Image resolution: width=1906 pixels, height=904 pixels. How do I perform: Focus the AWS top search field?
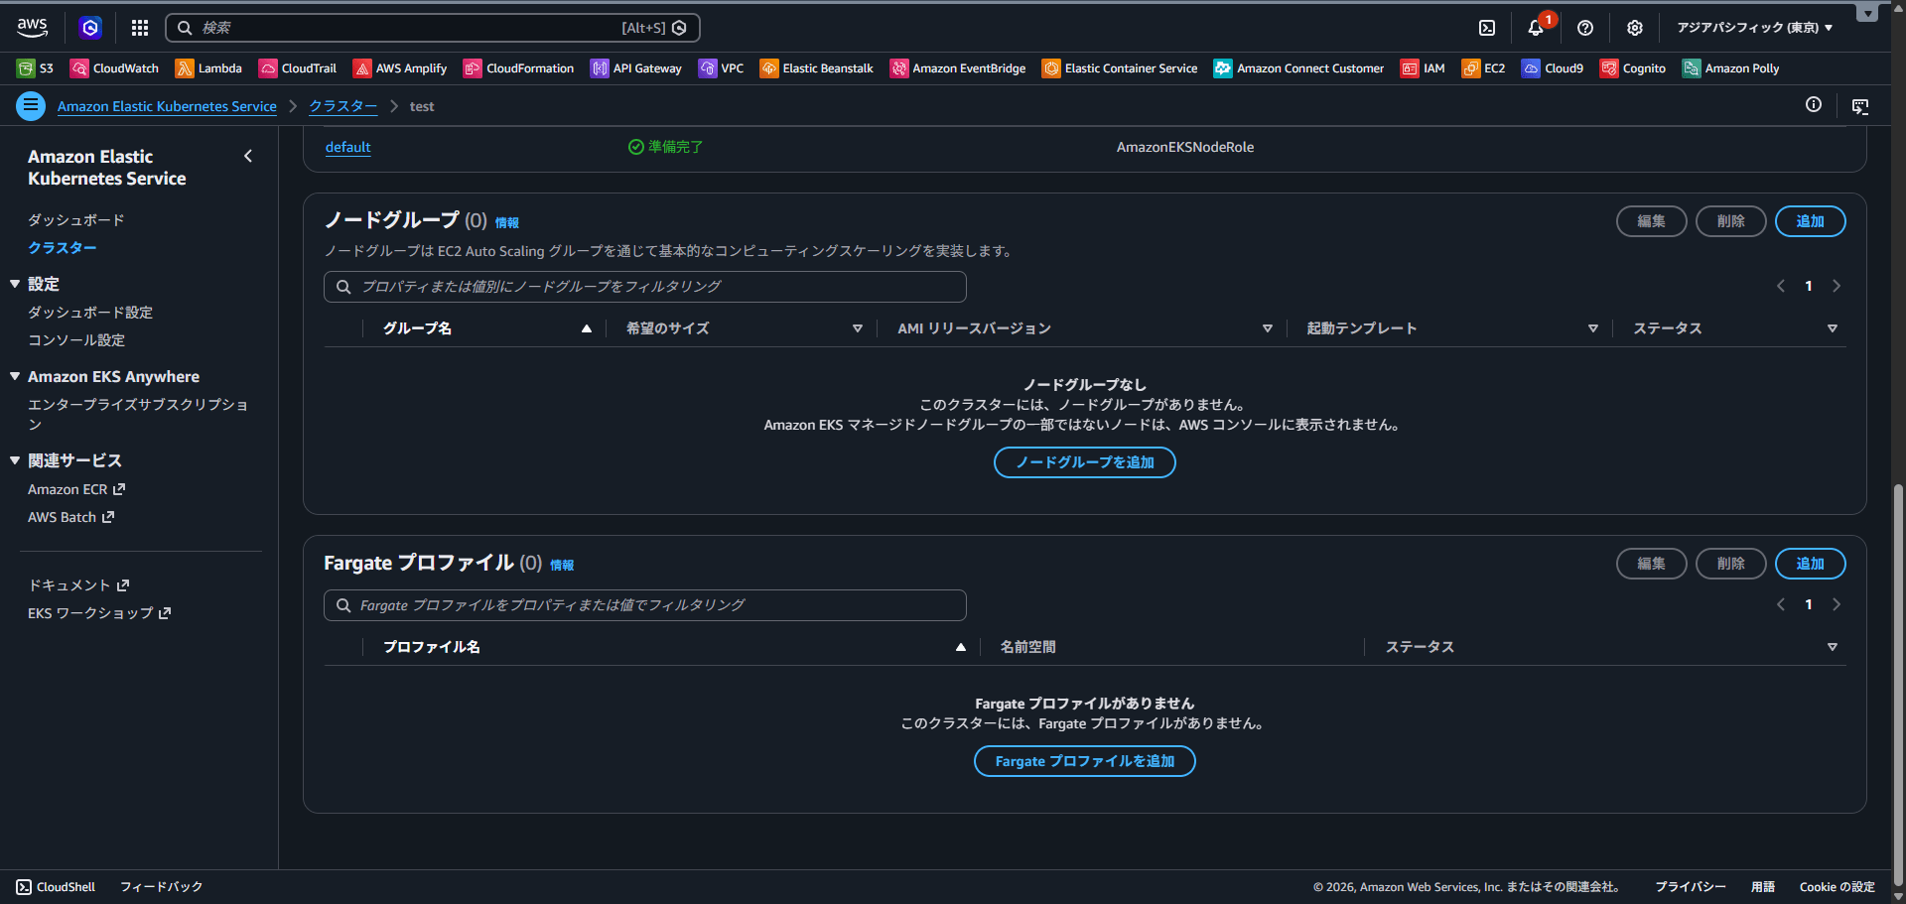433,28
